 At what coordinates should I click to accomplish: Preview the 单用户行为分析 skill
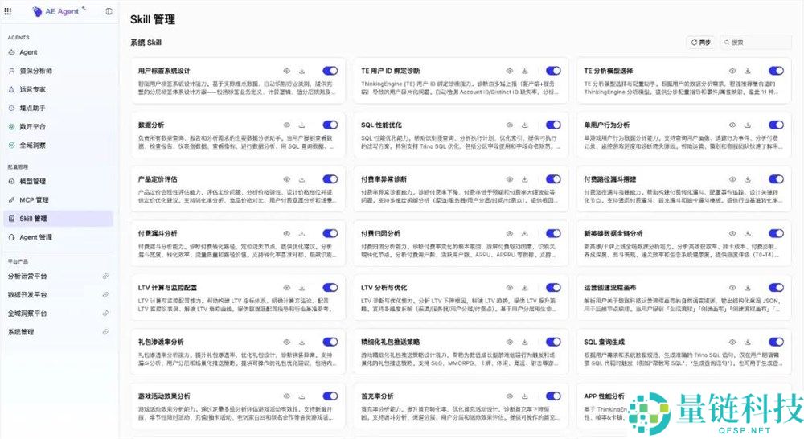click(732, 125)
